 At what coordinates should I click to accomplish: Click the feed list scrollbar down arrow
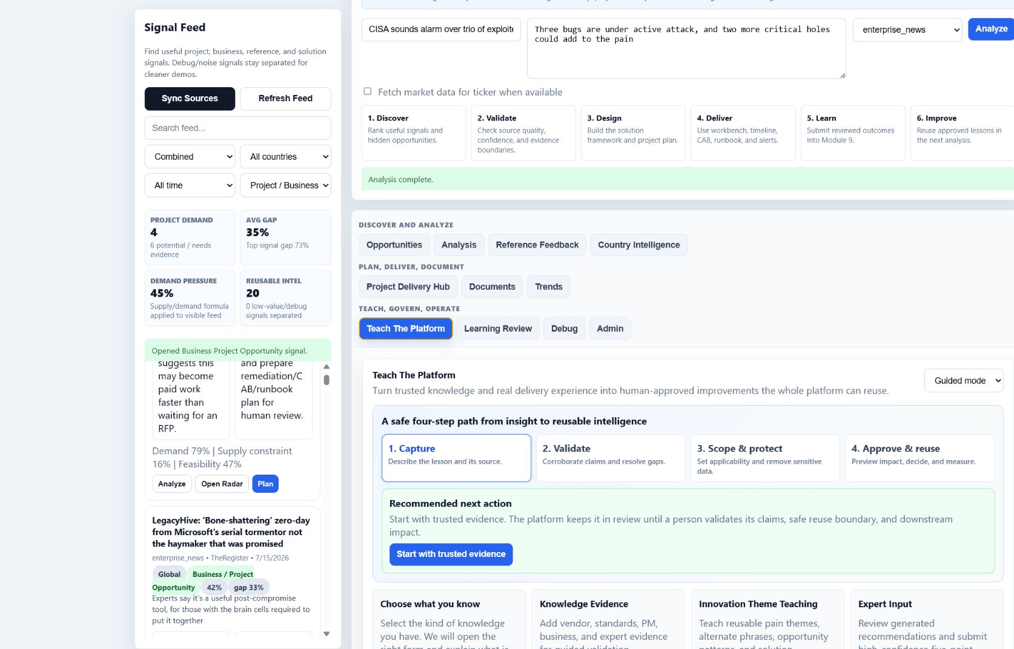[326, 634]
